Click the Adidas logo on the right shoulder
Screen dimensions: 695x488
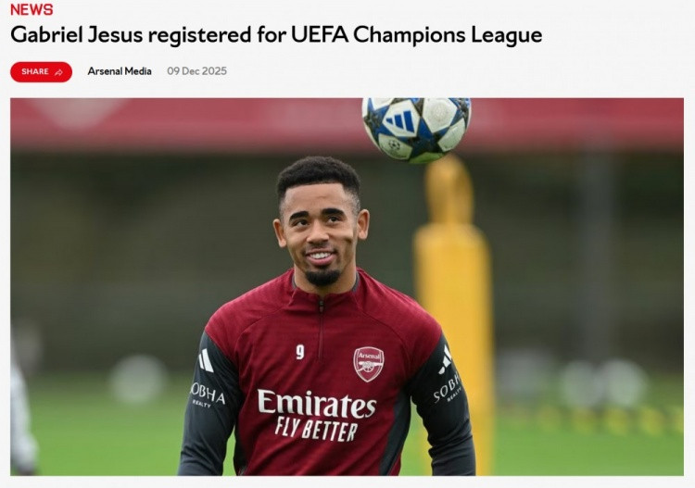click(446, 361)
